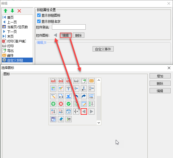This screenshot has height=158, width=173.
Task: Select the export page icon with green arrow
Action: pos(84,81)
